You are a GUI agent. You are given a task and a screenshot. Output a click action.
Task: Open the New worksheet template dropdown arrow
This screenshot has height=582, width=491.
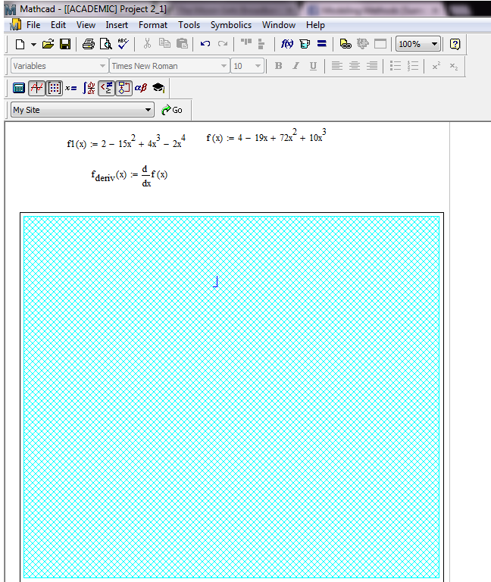[x=33, y=44]
